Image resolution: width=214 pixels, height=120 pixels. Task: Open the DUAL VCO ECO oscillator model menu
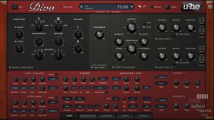coord(21,67)
